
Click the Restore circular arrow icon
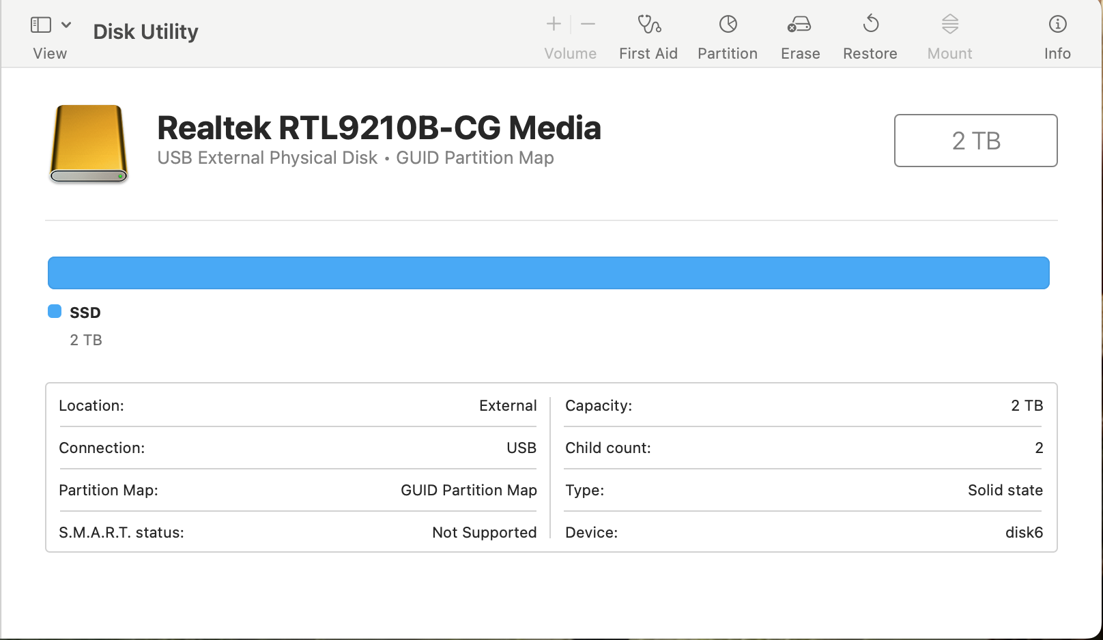click(x=871, y=24)
